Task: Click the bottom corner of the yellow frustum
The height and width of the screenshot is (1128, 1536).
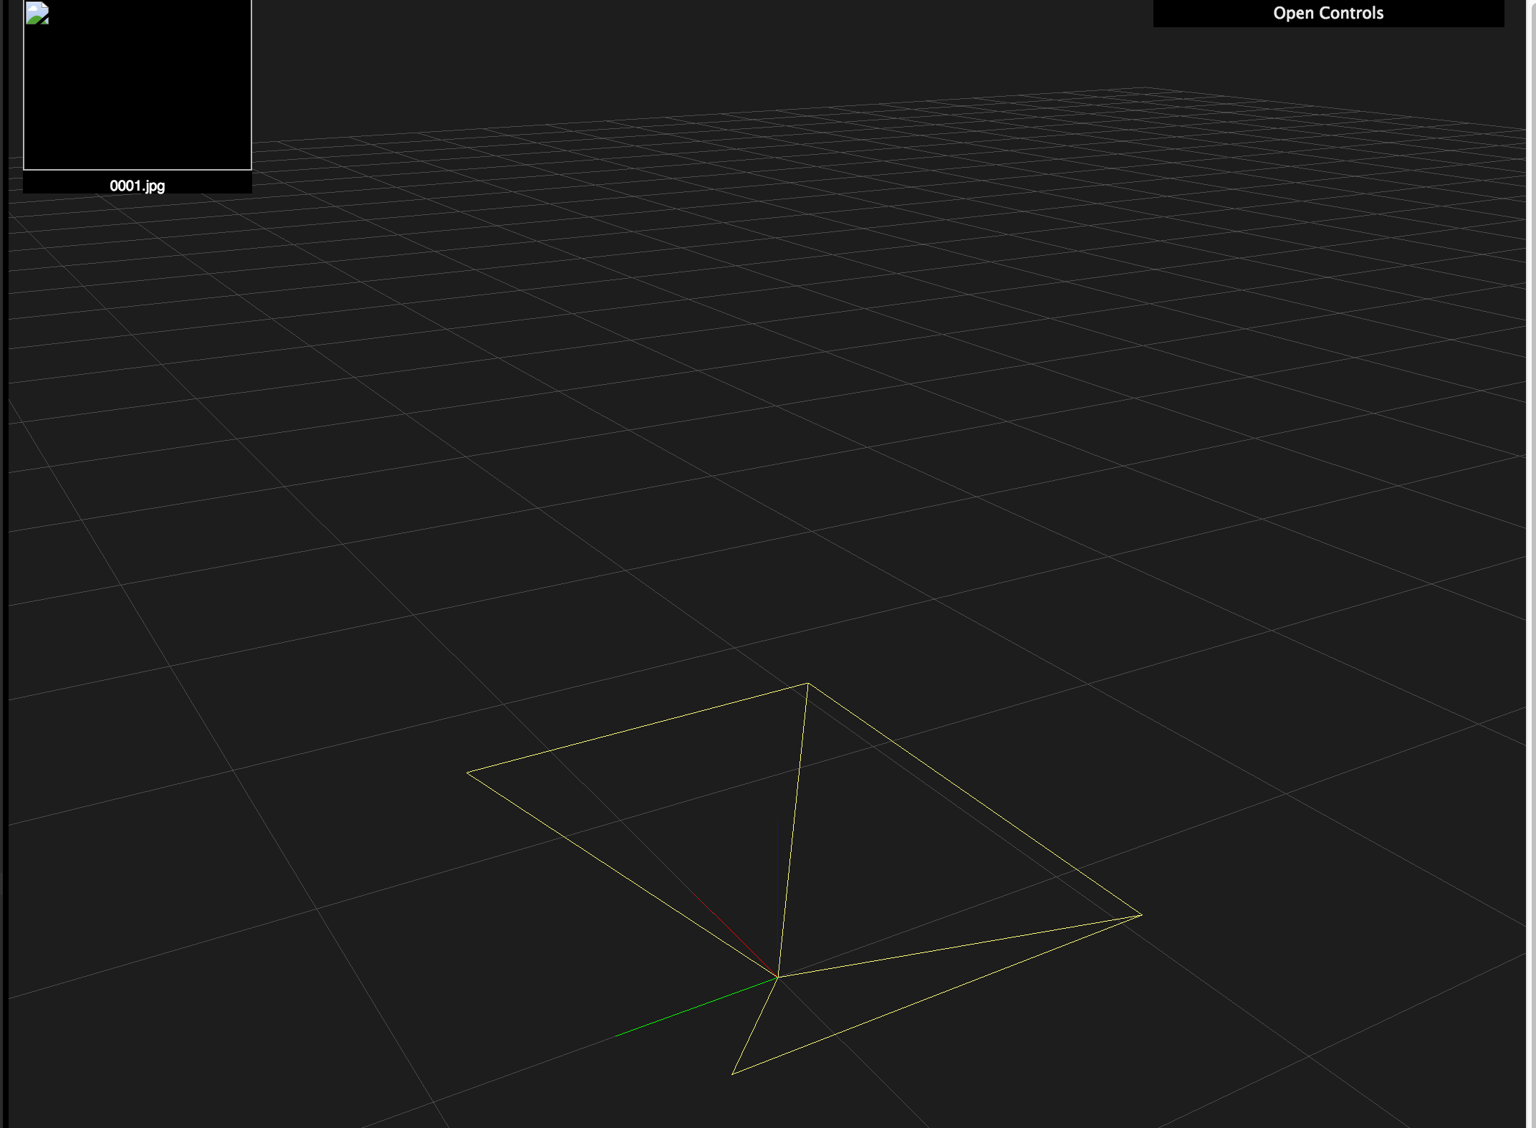Action: pos(732,1074)
